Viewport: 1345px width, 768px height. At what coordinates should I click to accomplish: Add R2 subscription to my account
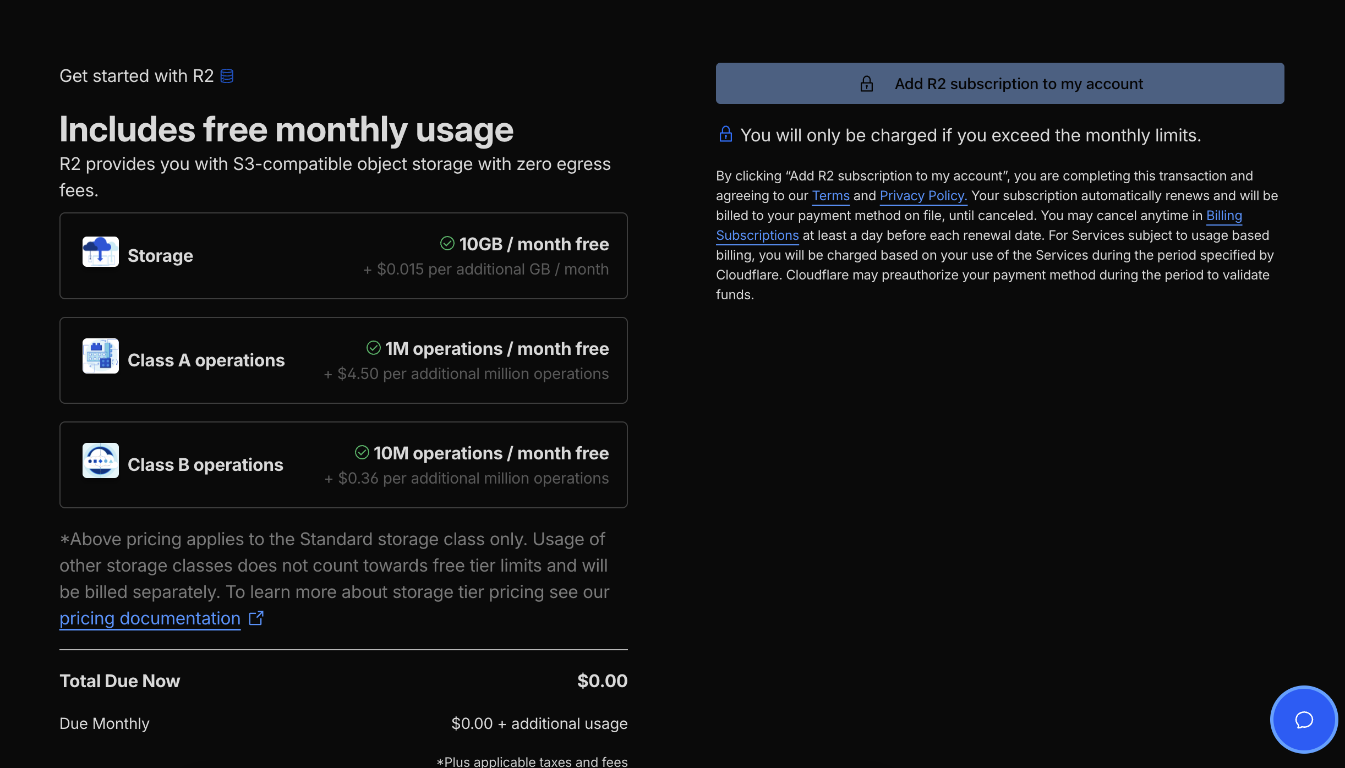tap(1018, 84)
